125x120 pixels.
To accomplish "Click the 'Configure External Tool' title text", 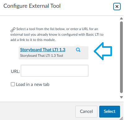I will click(x=32, y=6).
